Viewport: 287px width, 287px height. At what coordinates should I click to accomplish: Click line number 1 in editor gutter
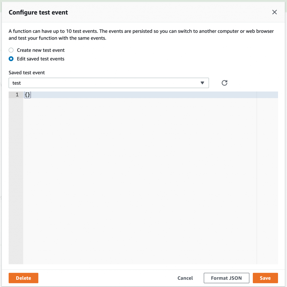coord(17,95)
